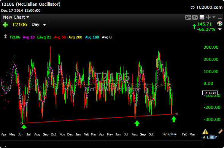Click the horizontal scrollbar track below the chart
224x148 pixels.
tap(101, 142)
